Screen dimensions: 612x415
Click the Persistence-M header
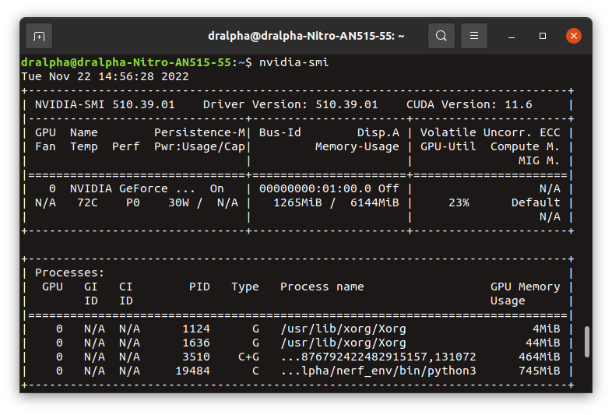[199, 132]
